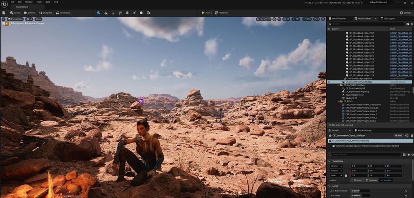Switch to the Data Layers tab
The width and height of the screenshot is (414, 198).
pyautogui.click(x=388, y=19)
